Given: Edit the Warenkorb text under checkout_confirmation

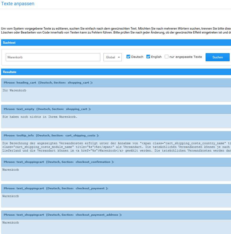Looking at the screenshot, I should tap(116, 174).
